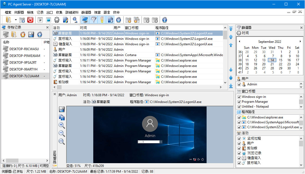Go to previous month in calendar
305x174 pixels.
pos(239,41)
